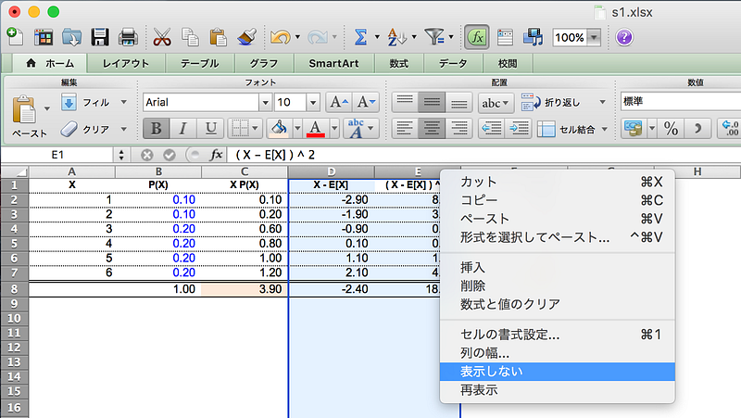This screenshot has height=418, width=741.
Task: Open the toolbox icon
Action: pyautogui.click(x=505, y=37)
